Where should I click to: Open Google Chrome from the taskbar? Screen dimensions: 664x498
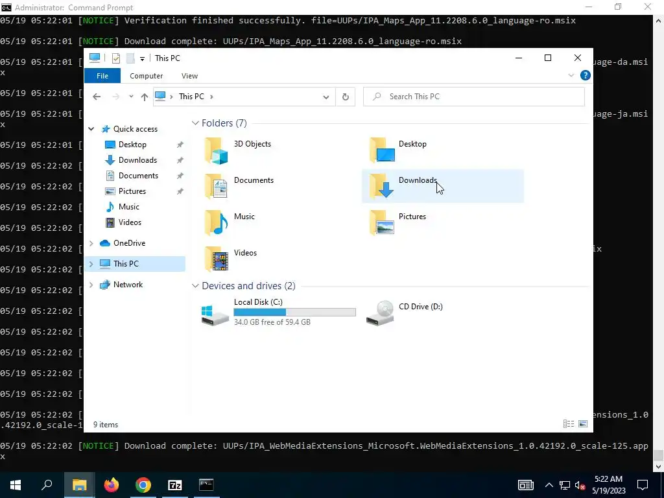coord(143,485)
